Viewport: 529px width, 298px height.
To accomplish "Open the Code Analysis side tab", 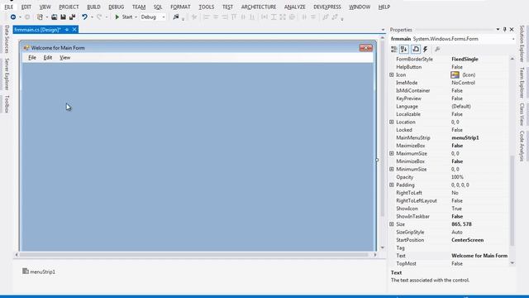I will 522,146.
